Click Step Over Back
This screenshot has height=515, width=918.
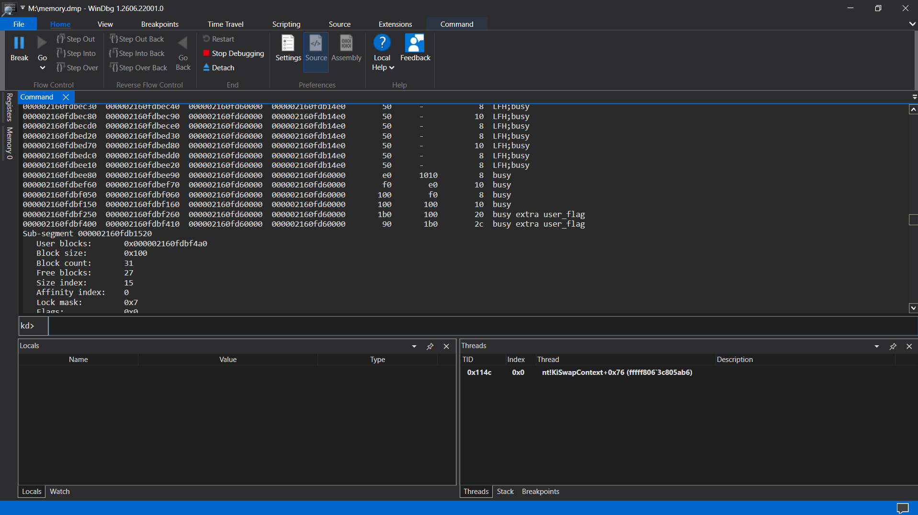coord(139,68)
